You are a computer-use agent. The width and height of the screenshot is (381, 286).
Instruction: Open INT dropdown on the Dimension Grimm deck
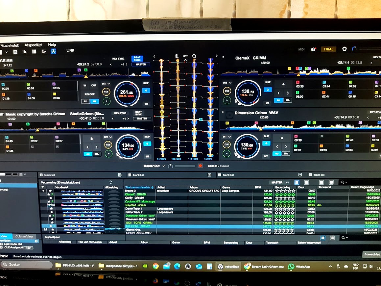[x=227, y=137]
